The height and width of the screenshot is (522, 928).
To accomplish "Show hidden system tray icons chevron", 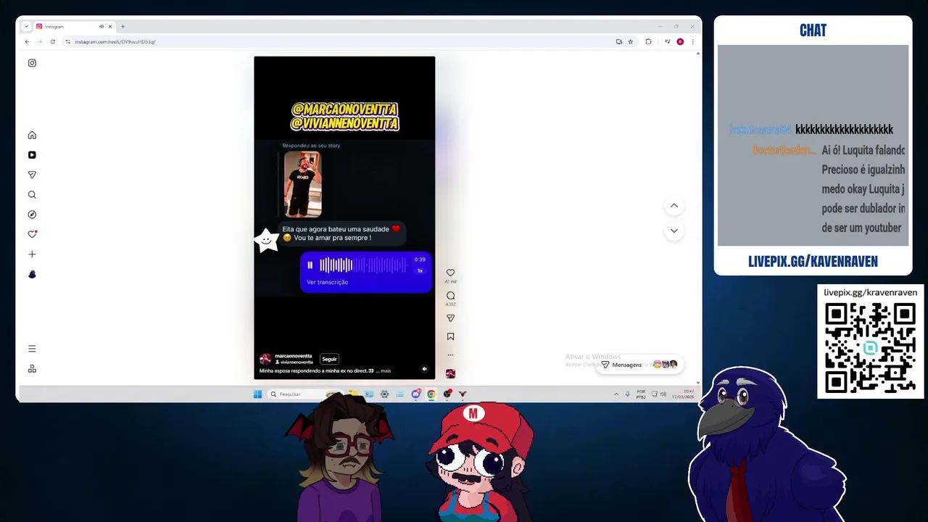I will tap(616, 394).
